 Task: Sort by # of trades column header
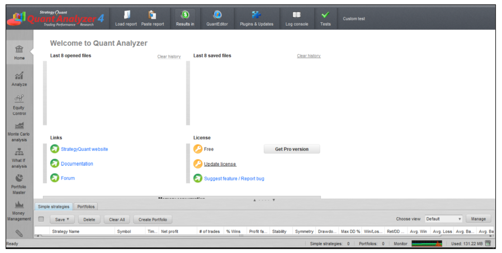pos(210,231)
